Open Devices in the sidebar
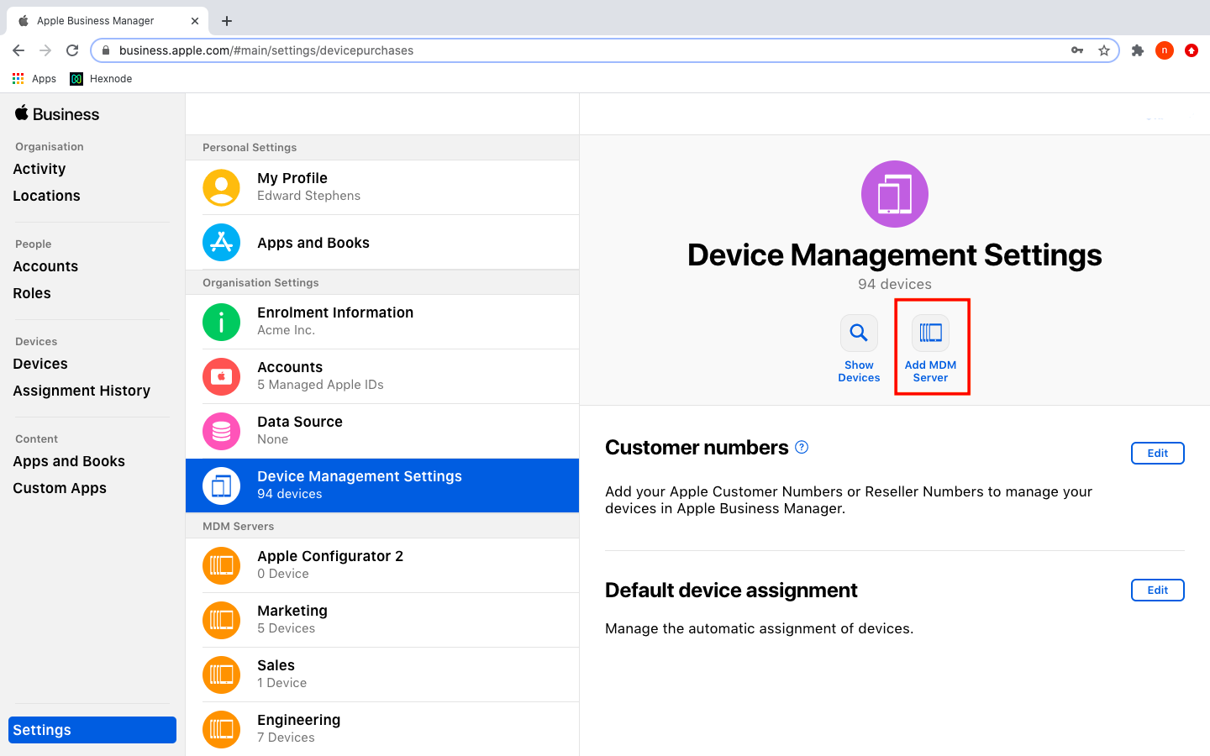This screenshot has height=756, width=1210. [x=40, y=364]
